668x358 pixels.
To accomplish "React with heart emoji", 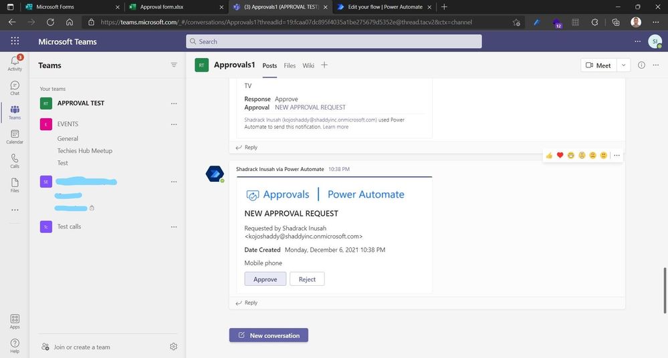I will [x=560, y=156].
